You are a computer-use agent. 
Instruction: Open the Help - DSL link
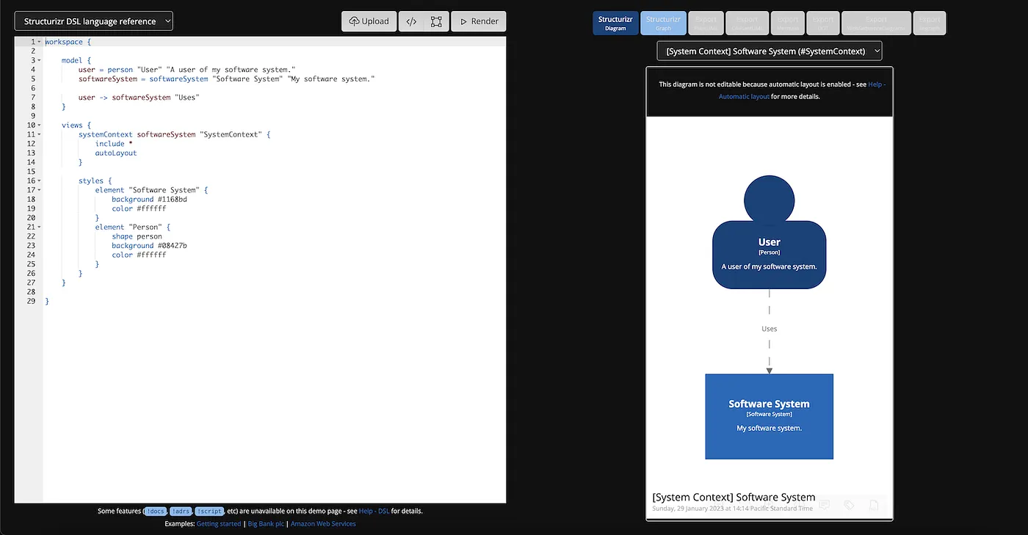(x=374, y=511)
